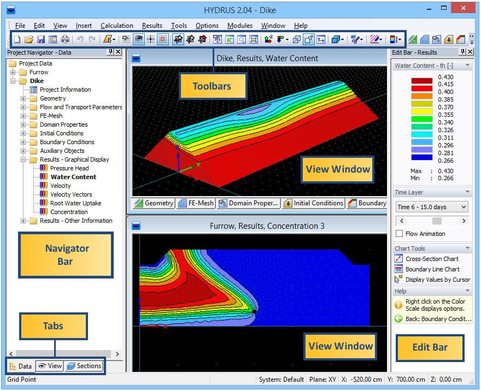Image resolution: width=481 pixels, height=391 pixels.
Task: Switch to the Sections navigator tab
Action: [84, 366]
